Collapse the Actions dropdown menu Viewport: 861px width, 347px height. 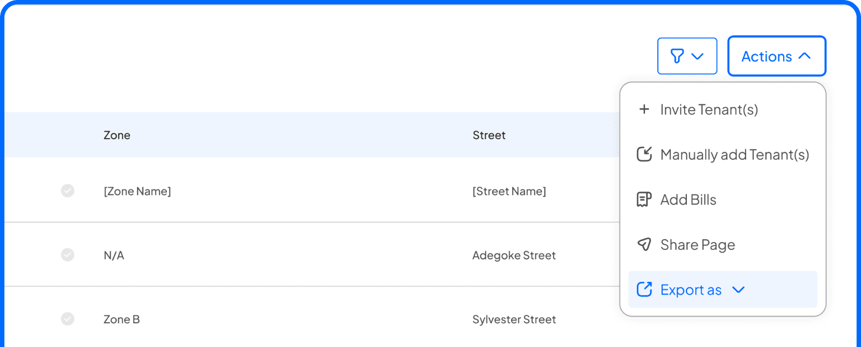[776, 56]
